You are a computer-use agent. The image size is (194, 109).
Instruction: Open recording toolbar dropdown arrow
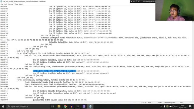(x=131, y=2)
